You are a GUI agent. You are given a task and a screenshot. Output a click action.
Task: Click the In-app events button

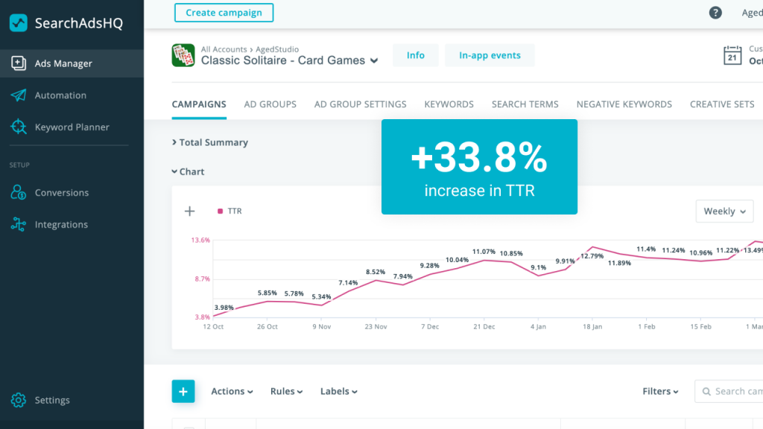490,55
